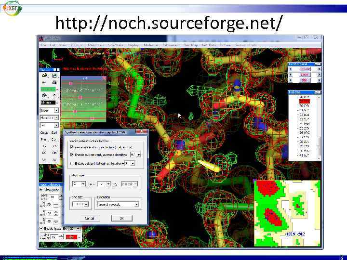Click the Line width stepper arrows
347x260 pixels.
point(62,237)
